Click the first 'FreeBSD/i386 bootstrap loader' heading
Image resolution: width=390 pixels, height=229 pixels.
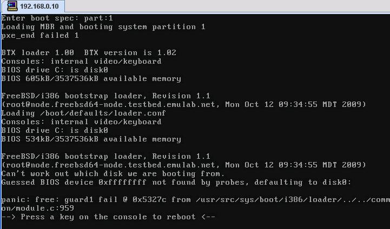click(105, 96)
